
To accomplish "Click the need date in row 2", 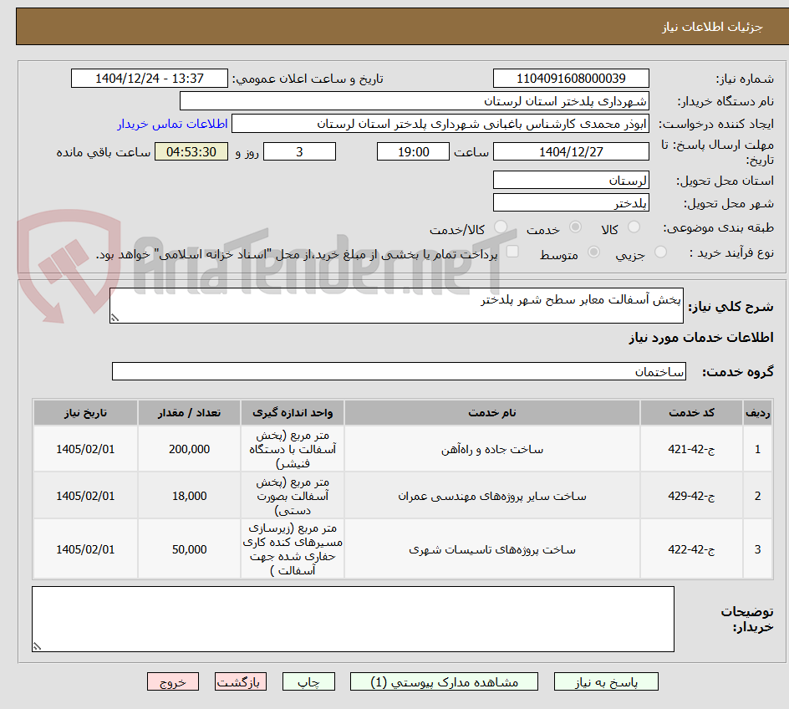I will pyautogui.click(x=85, y=496).
